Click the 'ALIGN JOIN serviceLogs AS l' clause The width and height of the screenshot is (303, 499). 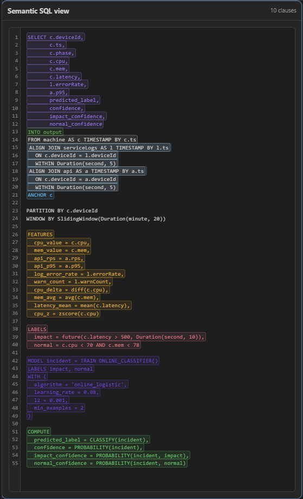tap(99, 147)
